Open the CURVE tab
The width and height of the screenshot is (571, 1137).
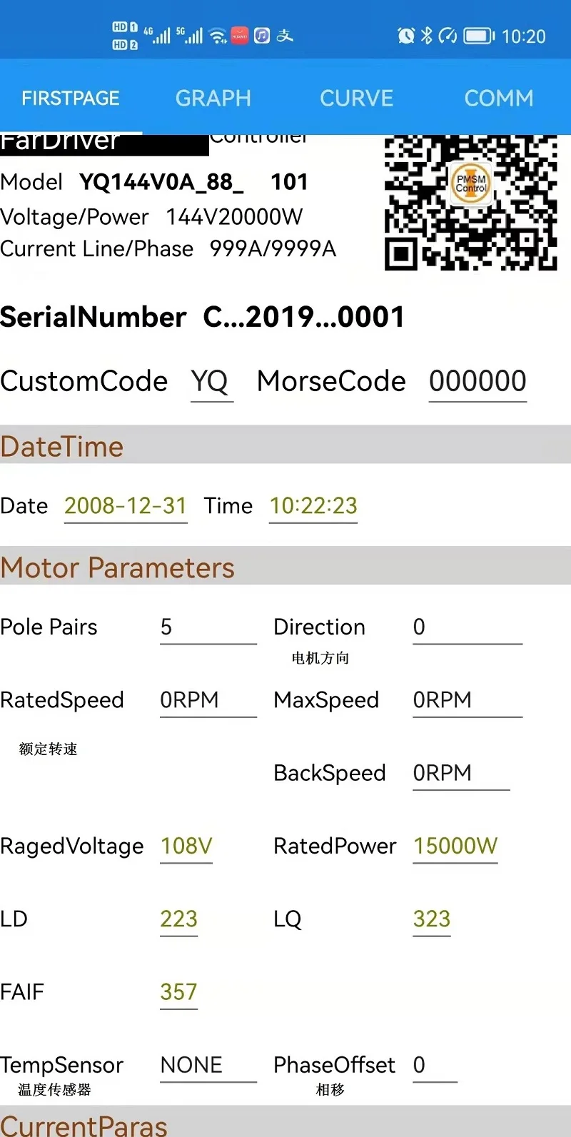click(x=356, y=98)
